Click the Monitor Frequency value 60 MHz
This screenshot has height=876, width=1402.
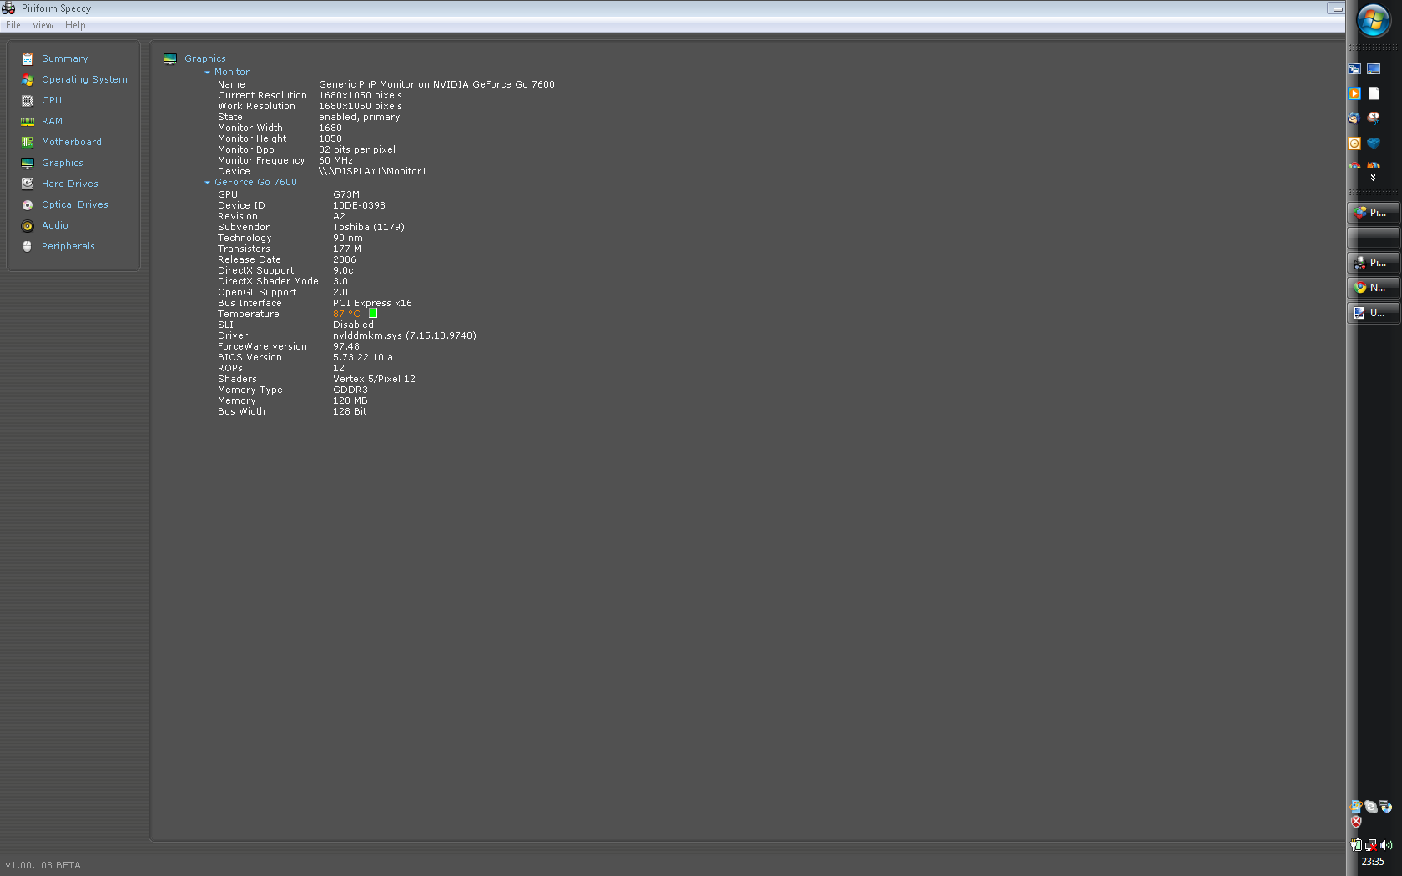tap(335, 161)
